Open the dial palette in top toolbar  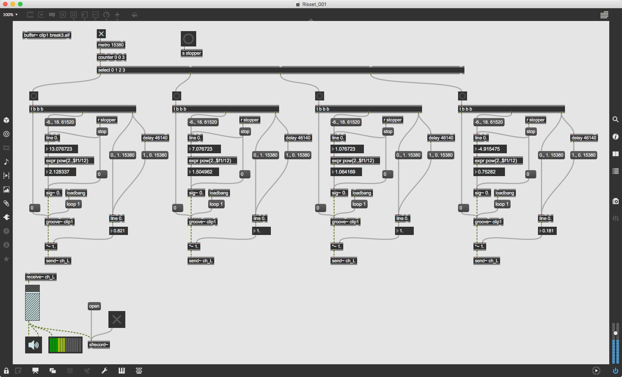[x=107, y=15]
